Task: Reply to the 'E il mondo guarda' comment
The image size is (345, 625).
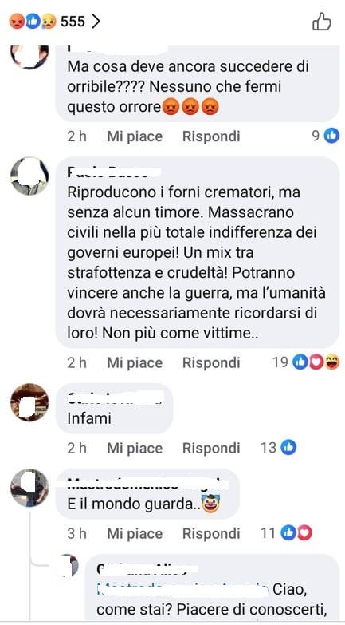Action: tap(211, 534)
